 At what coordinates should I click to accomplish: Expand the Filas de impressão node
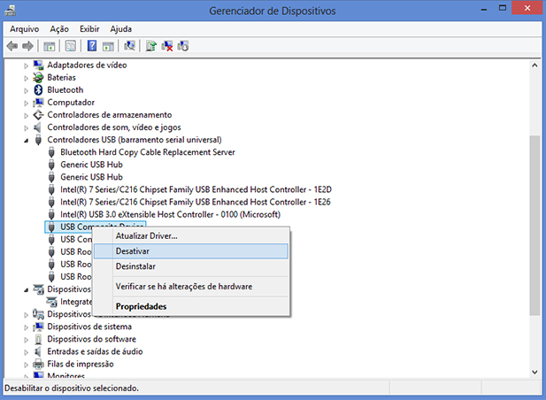click(x=27, y=365)
